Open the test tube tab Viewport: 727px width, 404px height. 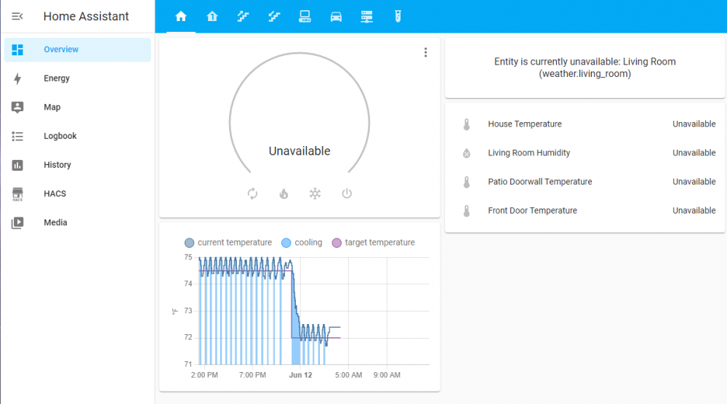398,17
